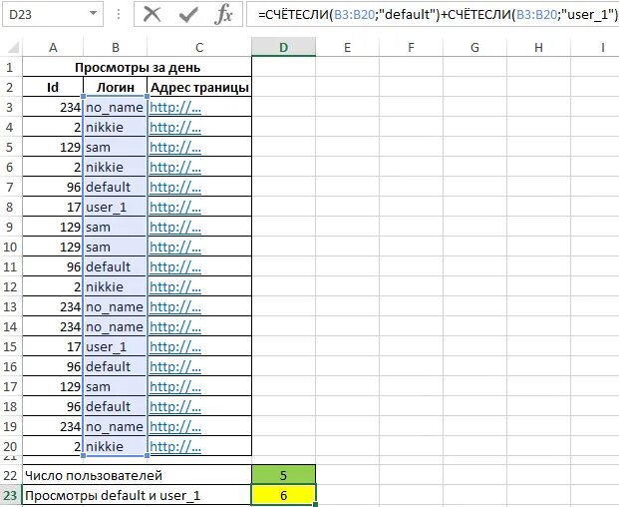Image resolution: width=619 pixels, height=507 pixels.
Task: Click the yellow cell showing 6
Action: [x=283, y=495]
